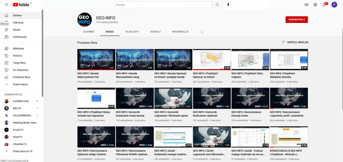Click the sidebar vertical scrollbar
Screen dimensions: 343x162
tap(43, 53)
